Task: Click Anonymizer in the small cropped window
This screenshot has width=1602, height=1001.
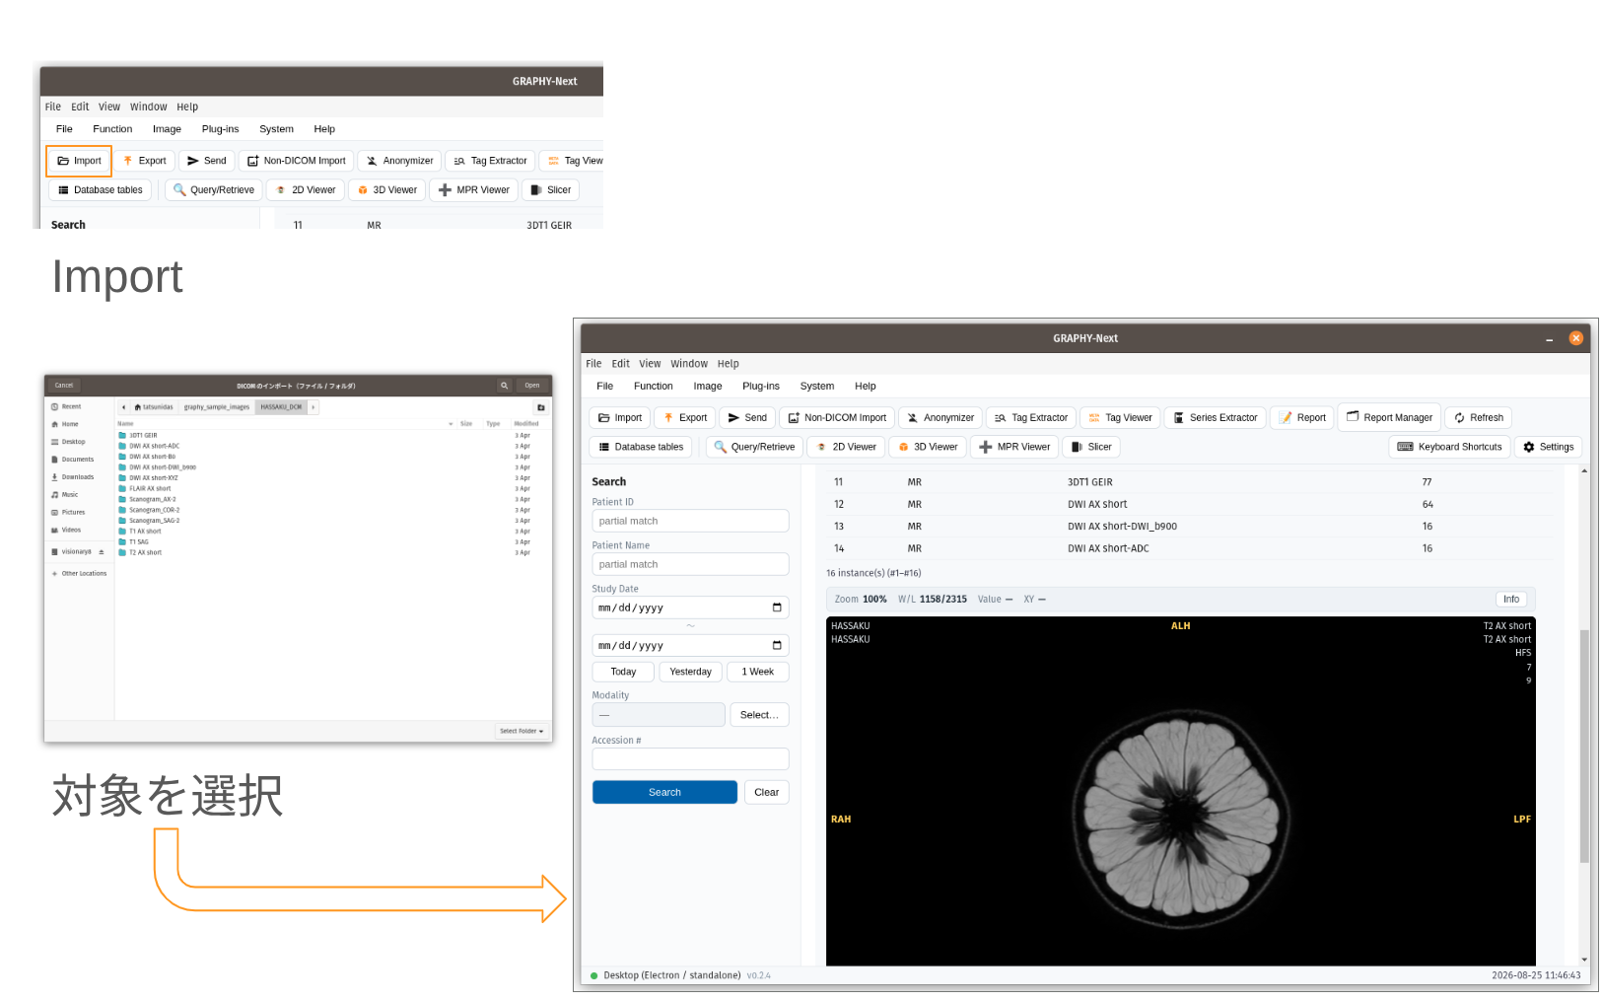Action: [399, 161]
